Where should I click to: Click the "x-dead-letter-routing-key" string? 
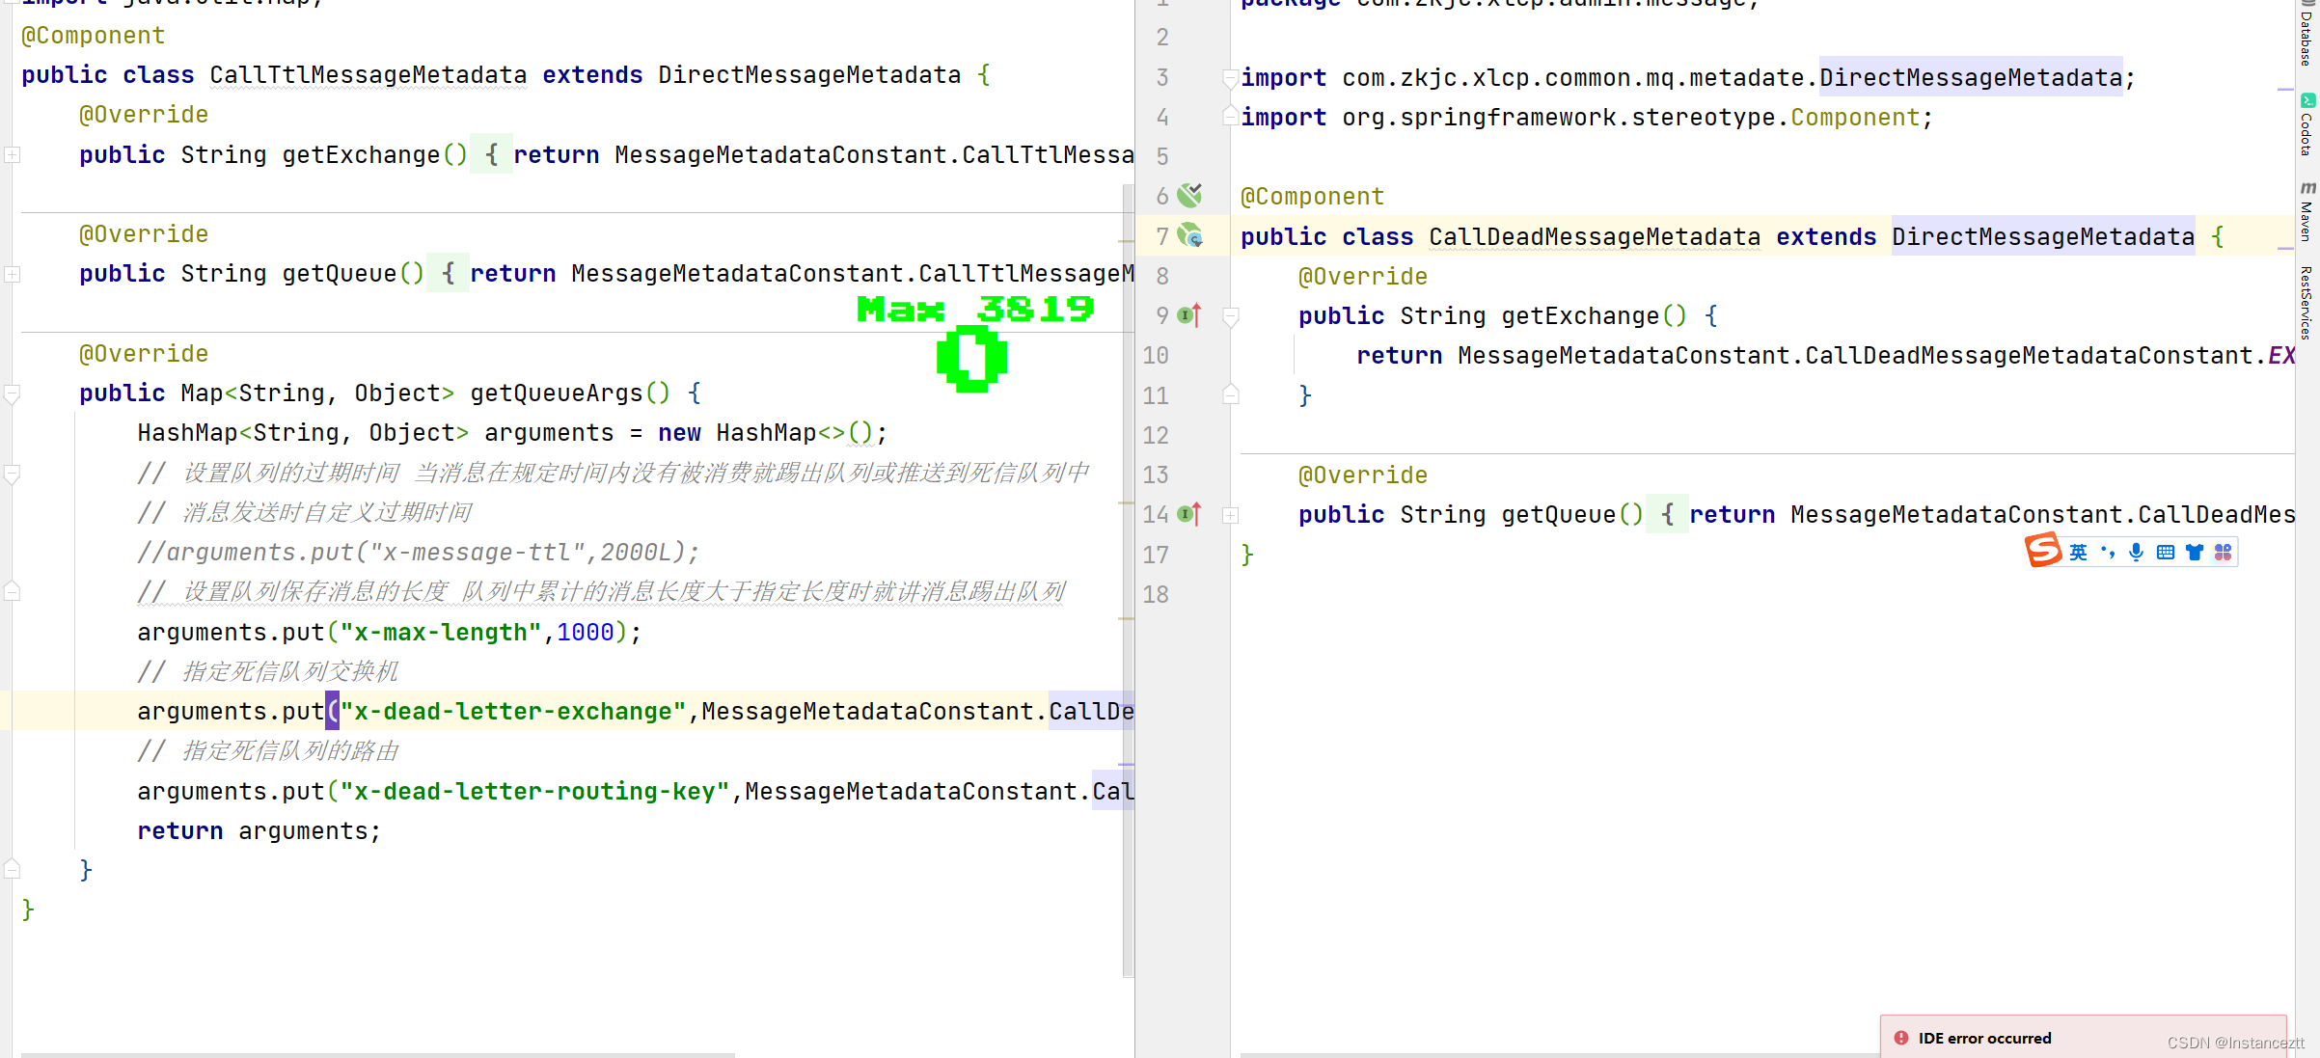coord(534,791)
